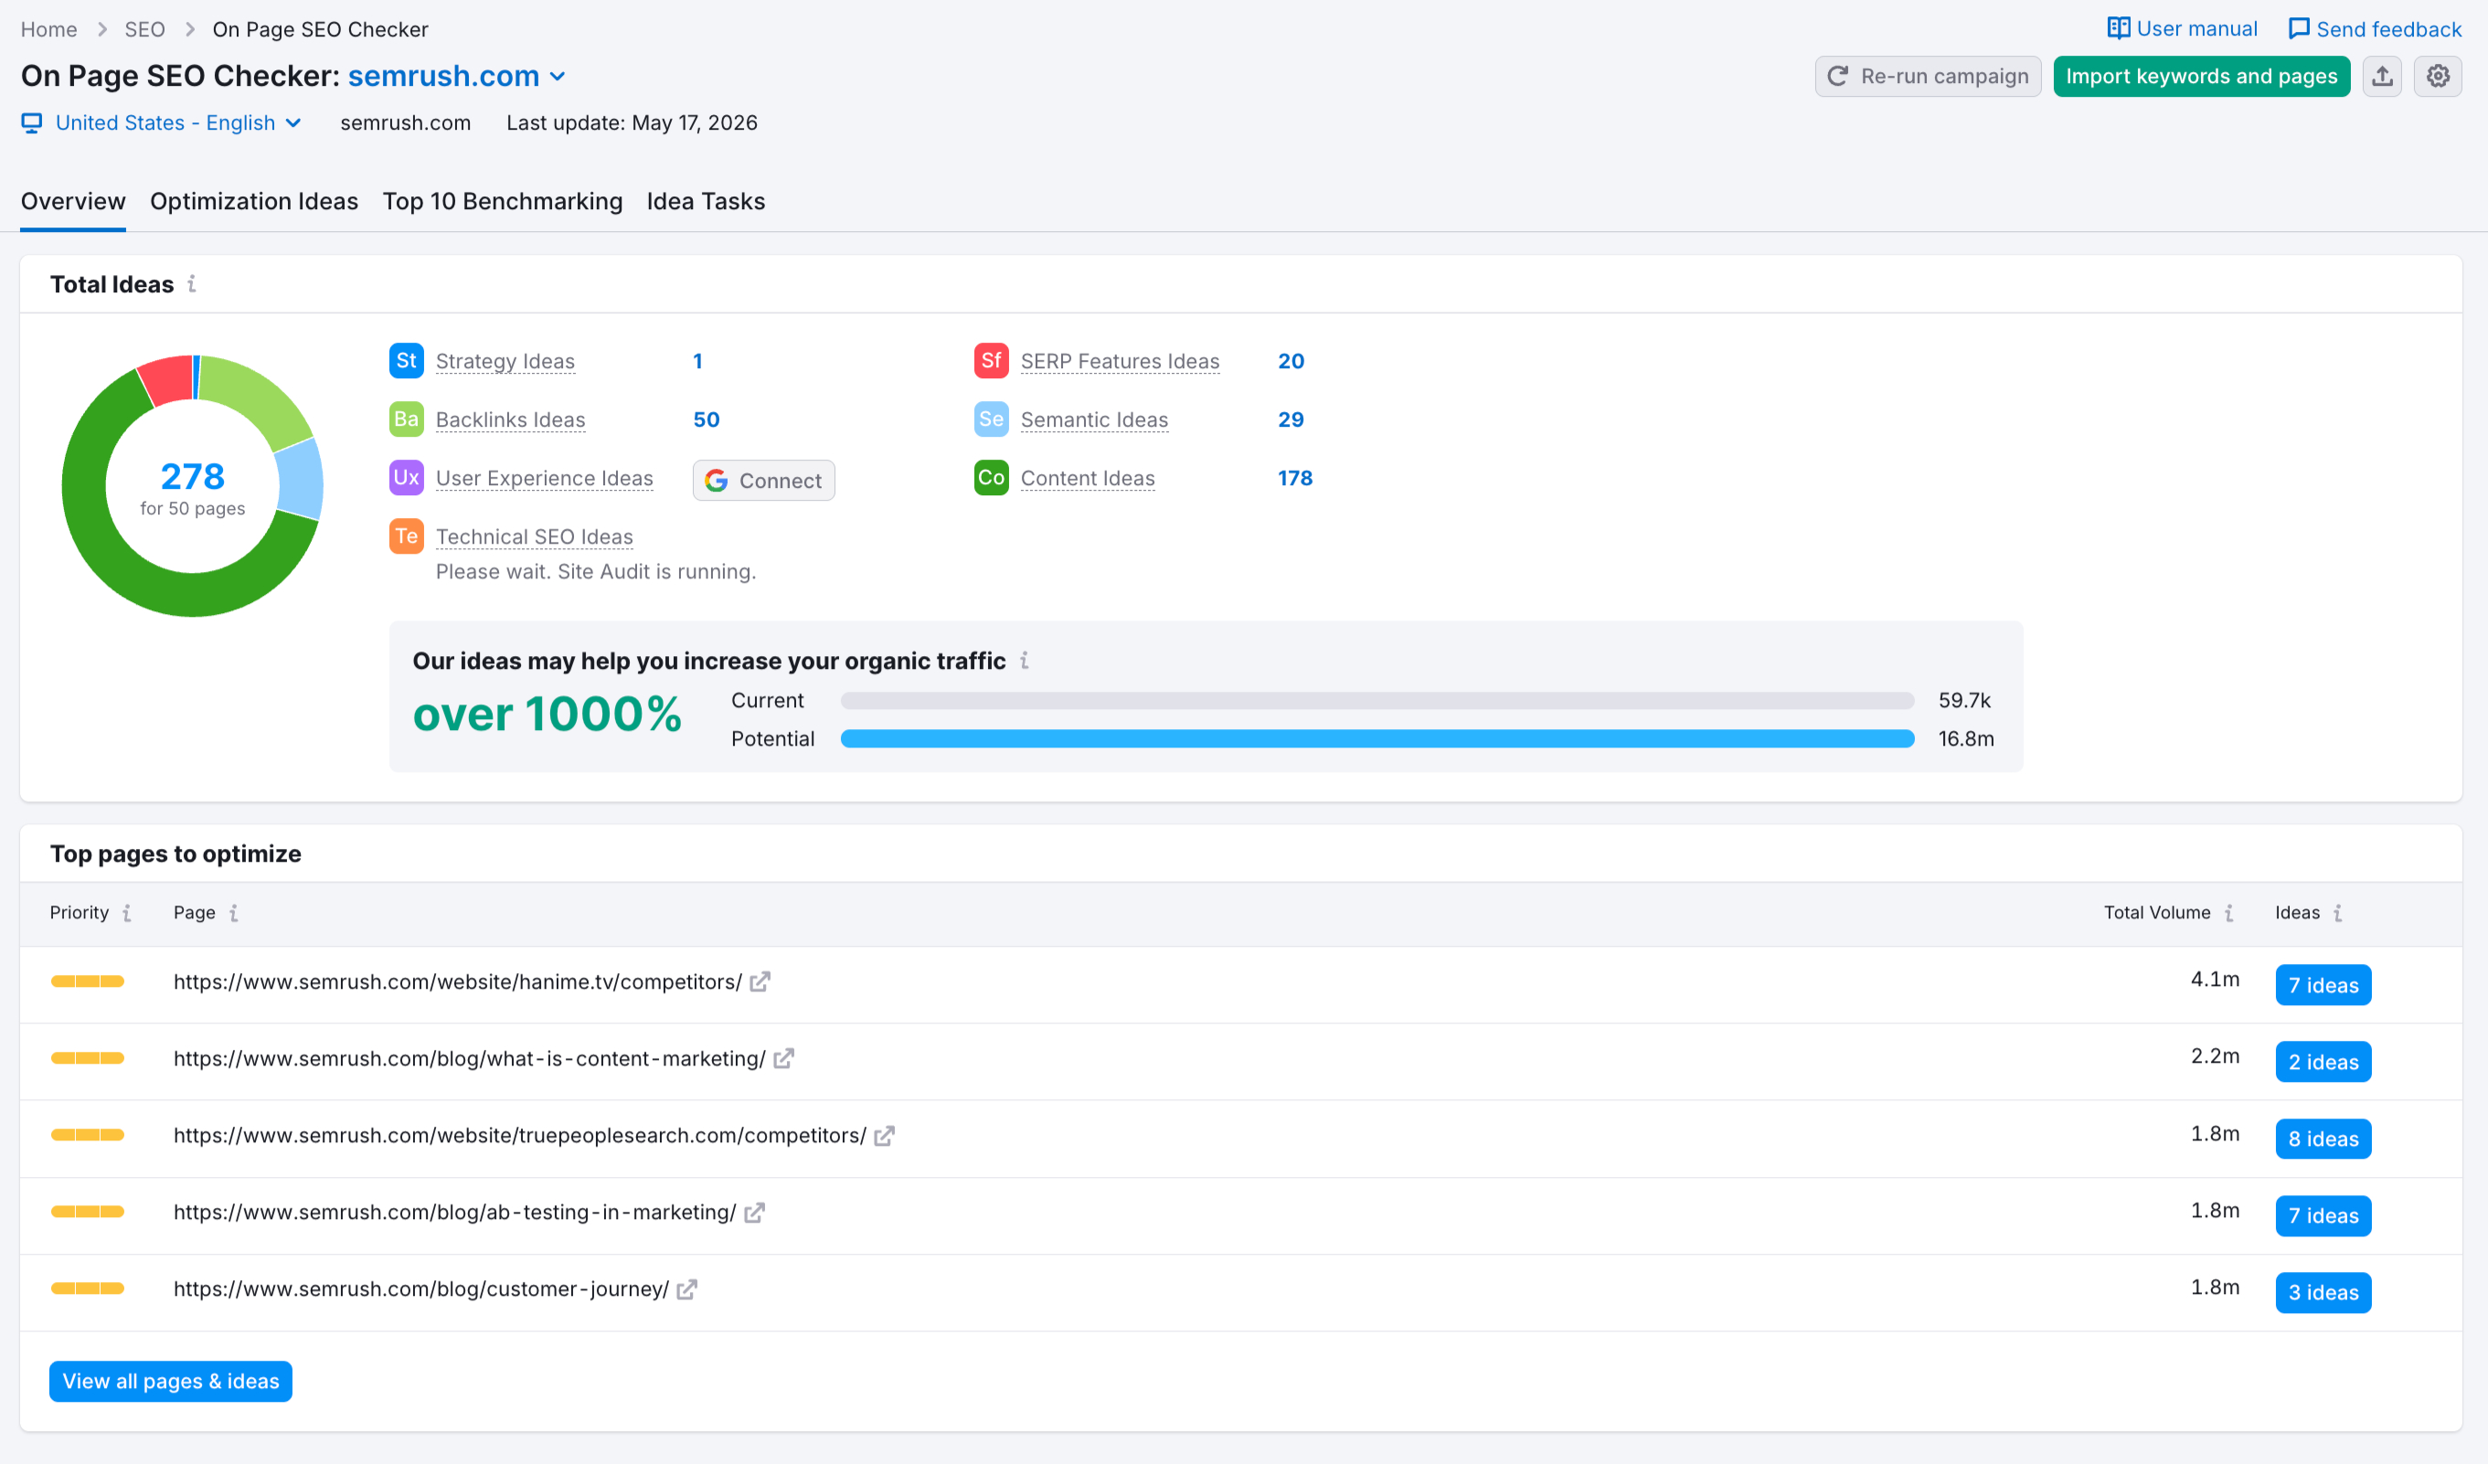2488x1464 pixels.
Task: Open customer-journey external link icon
Action: [687, 1290]
